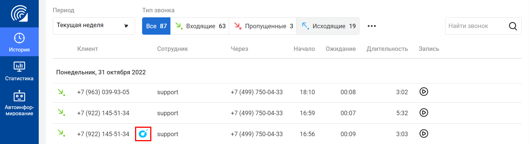Screen dimensions: 529x144
Task: Filter by Исходящие 19 calls
Action: pyautogui.click(x=328, y=26)
